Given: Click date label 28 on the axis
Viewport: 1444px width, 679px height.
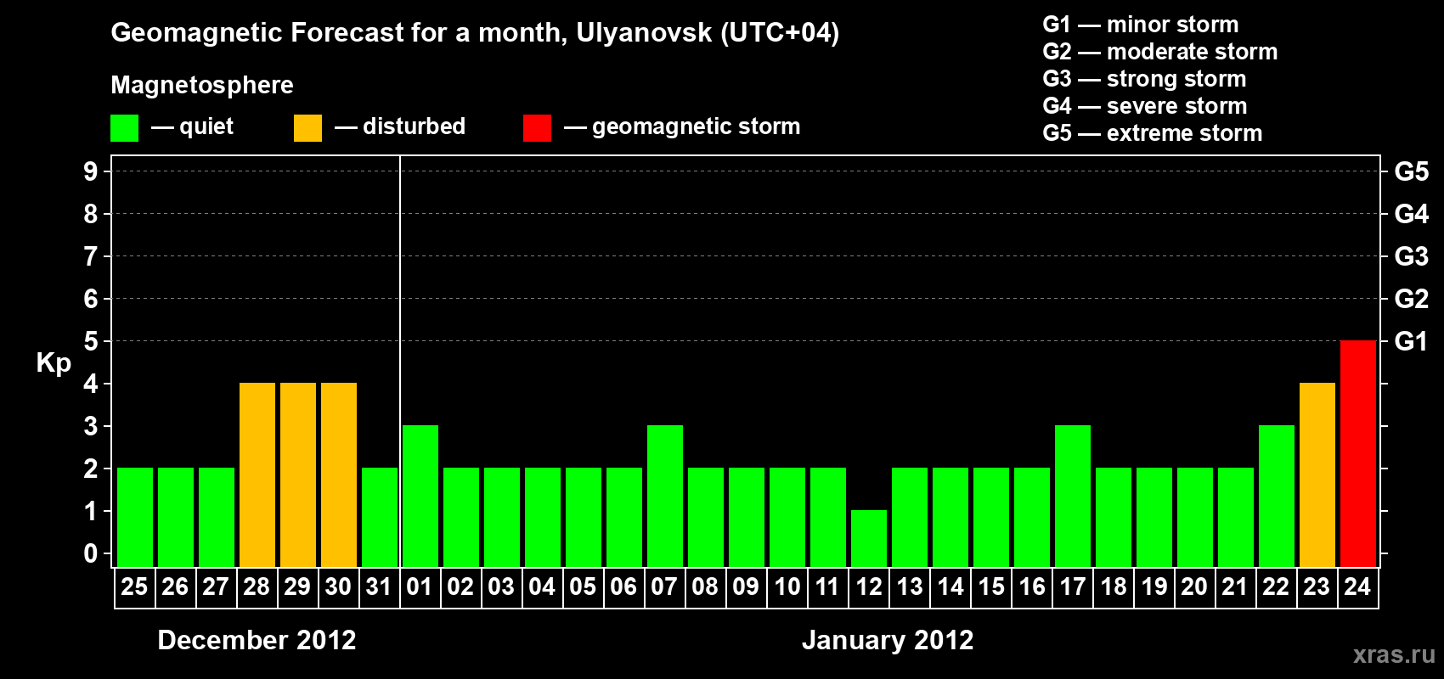Looking at the screenshot, I should point(257,586).
